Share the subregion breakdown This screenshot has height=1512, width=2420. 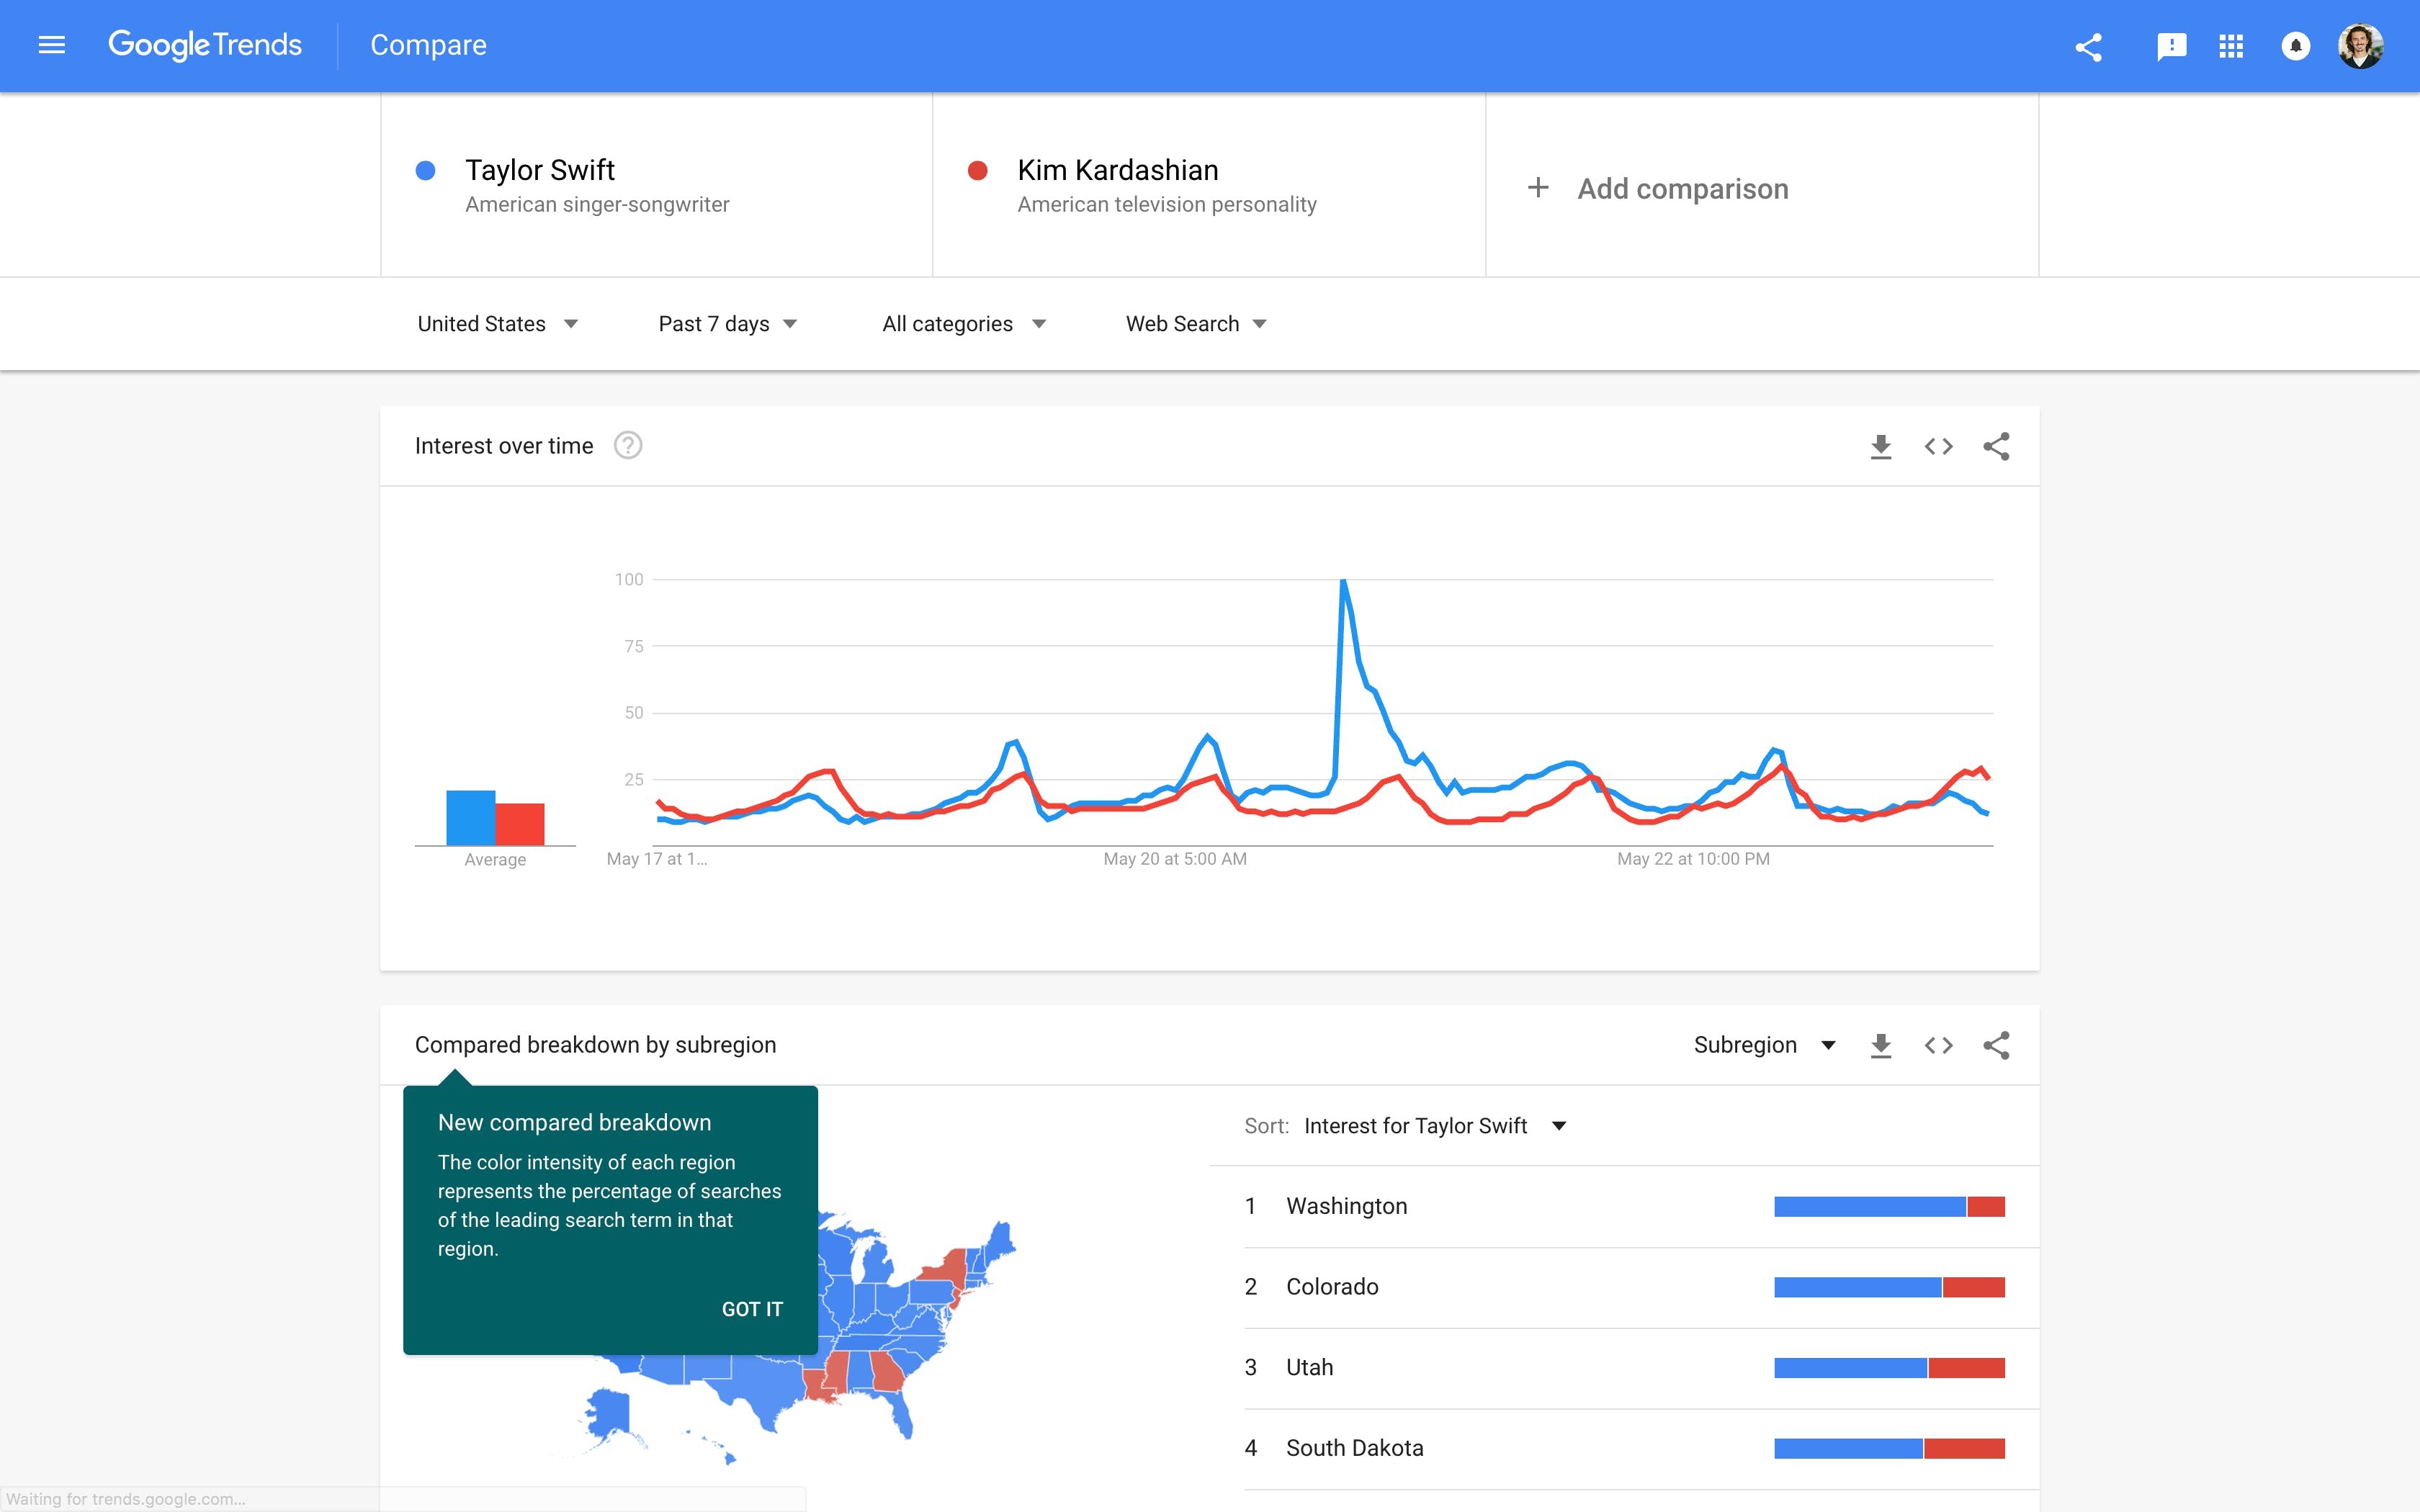tap(1996, 1045)
